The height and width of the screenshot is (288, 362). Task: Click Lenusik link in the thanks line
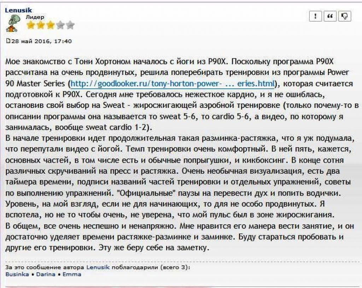98,267
